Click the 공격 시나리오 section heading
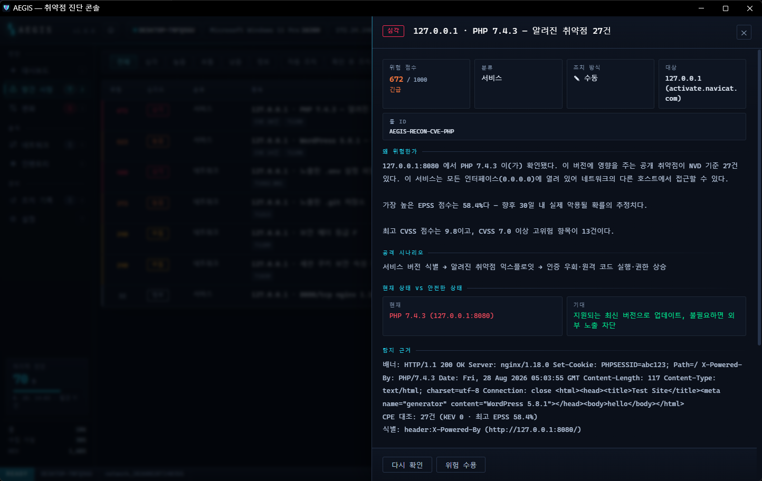The width and height of the screenshot is (762, 481). tap(403, 253)
